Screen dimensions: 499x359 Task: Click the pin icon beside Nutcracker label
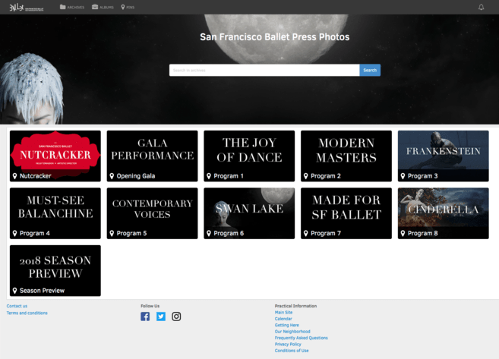pos(14,176)
